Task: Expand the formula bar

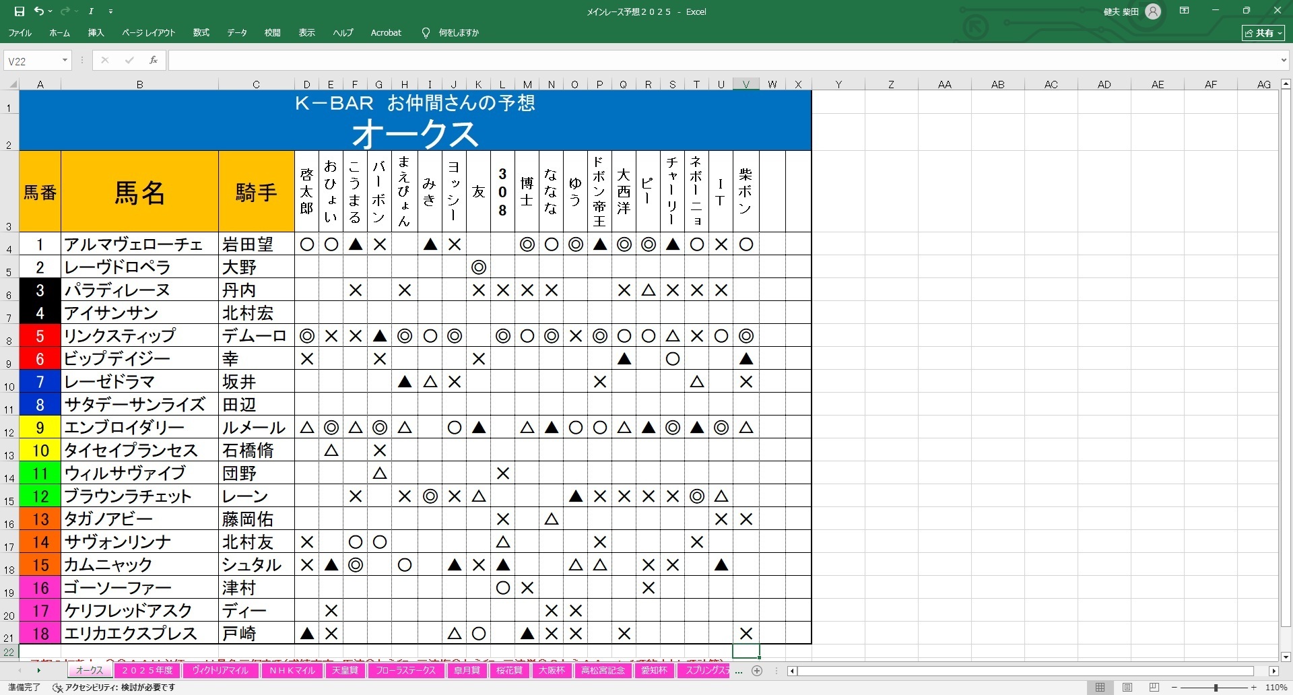Action: click(x=1283, y=61)
